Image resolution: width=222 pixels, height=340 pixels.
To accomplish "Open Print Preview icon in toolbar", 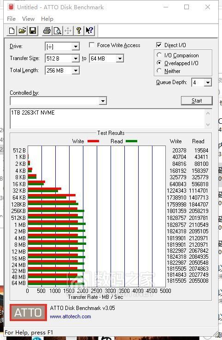I will click(57, 30).
